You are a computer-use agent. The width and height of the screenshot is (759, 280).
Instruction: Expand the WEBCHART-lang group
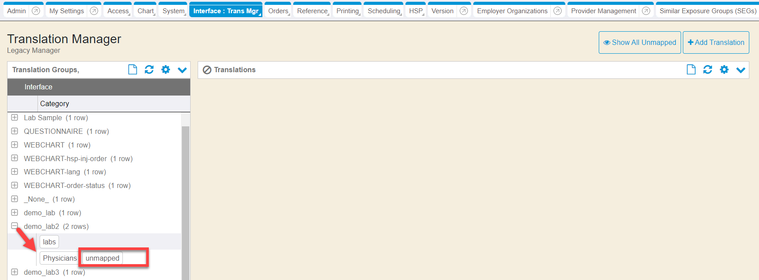[x=15, y=172]
